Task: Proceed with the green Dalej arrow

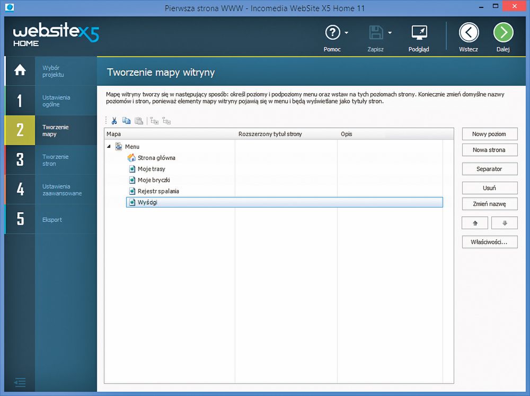Action: (x=503, y=33)
